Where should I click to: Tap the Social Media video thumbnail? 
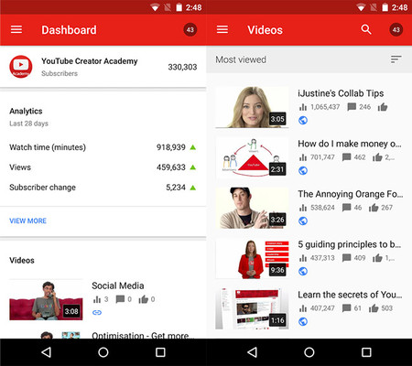click(46, 300)
